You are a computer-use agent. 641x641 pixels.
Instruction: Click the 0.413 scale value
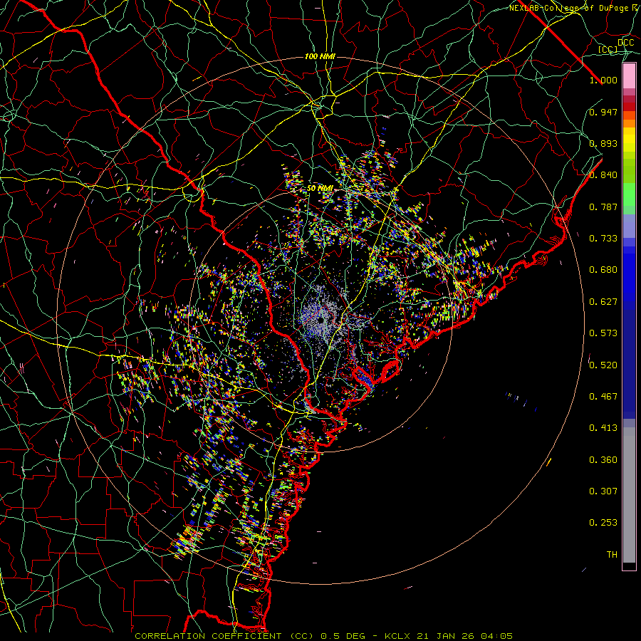pyautogui.click(x=603, y=428)
